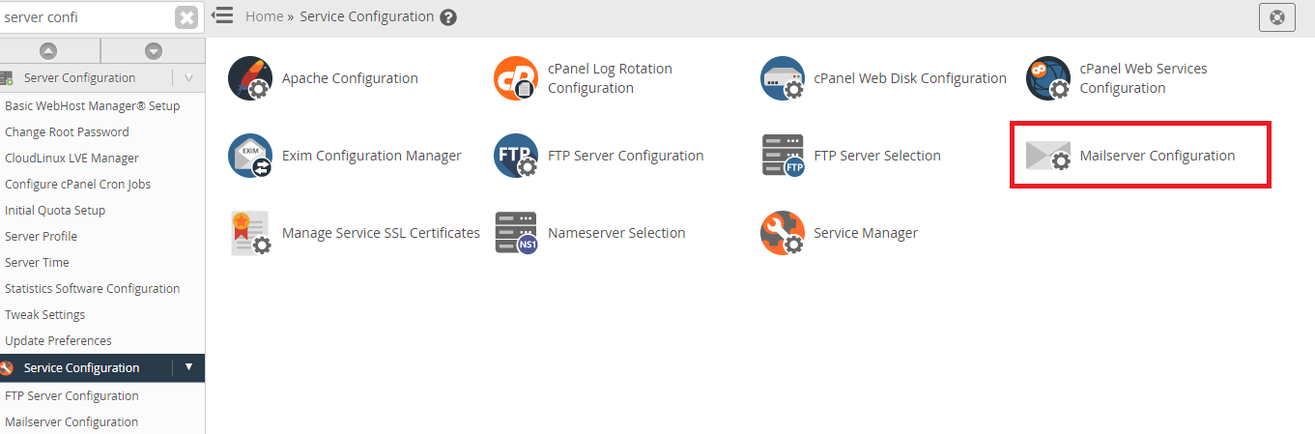Collapse the Server Configuration section chevron
This screenshot has width=1315, height=434.
click(x=188, y=78)
